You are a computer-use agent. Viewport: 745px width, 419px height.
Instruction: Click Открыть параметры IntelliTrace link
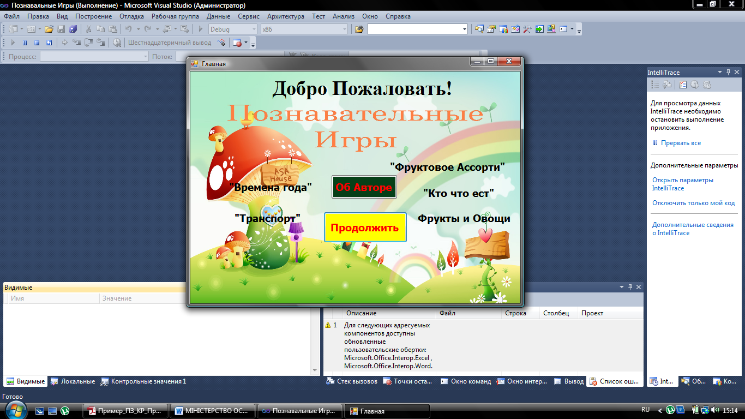(682, 184)
